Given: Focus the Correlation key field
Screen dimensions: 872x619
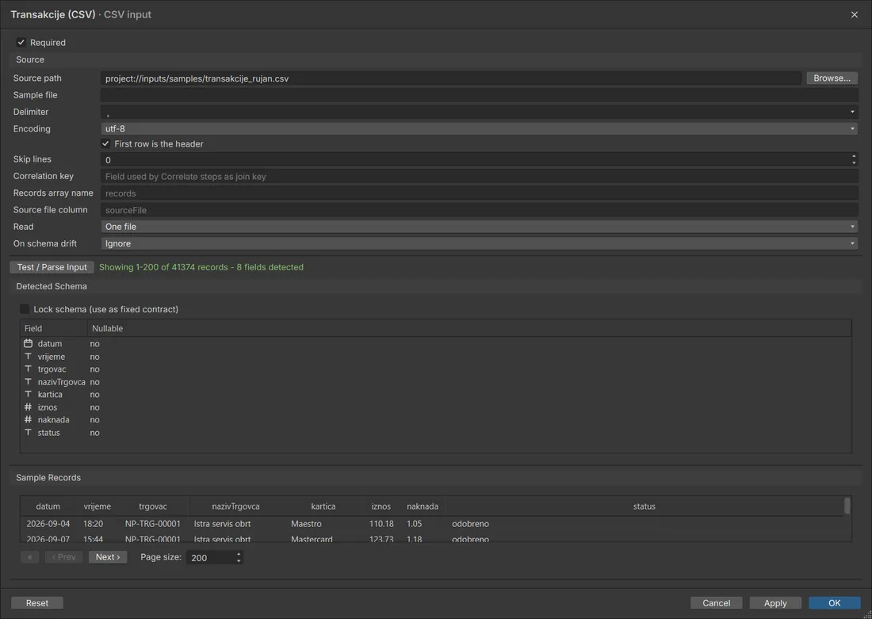Looking at the screenshot, I should click(479, 176).
